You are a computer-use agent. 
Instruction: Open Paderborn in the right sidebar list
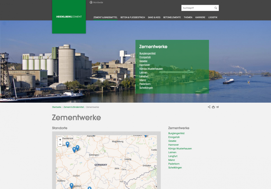tap(174, 164)
